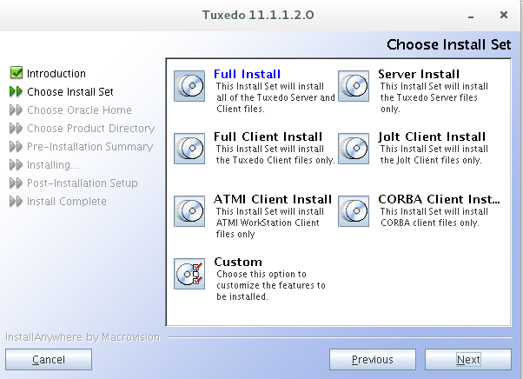Click description 'CORBA client files only.'
The image size is (523, 379).
coord(429,223)
